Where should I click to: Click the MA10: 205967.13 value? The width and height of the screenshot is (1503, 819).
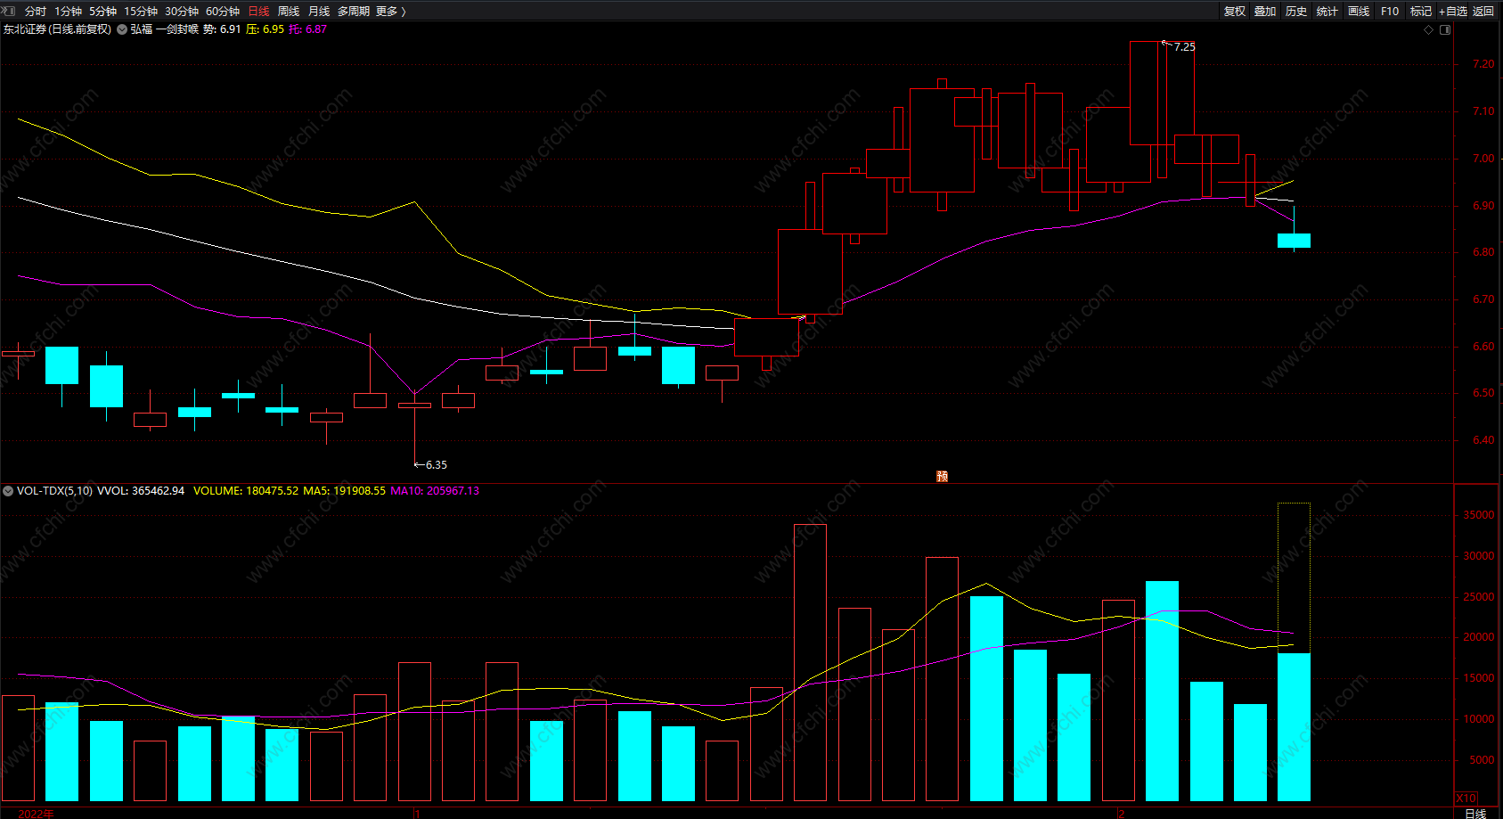pos(435,491)
